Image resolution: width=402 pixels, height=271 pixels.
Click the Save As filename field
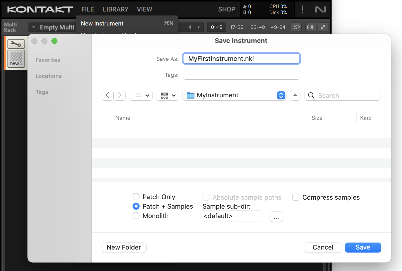tap(241, 59)
